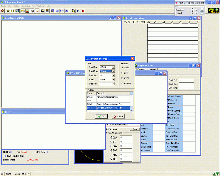Click the floppy disk save icon
This screenshot has width=220, height=176.
click(17, 11)
